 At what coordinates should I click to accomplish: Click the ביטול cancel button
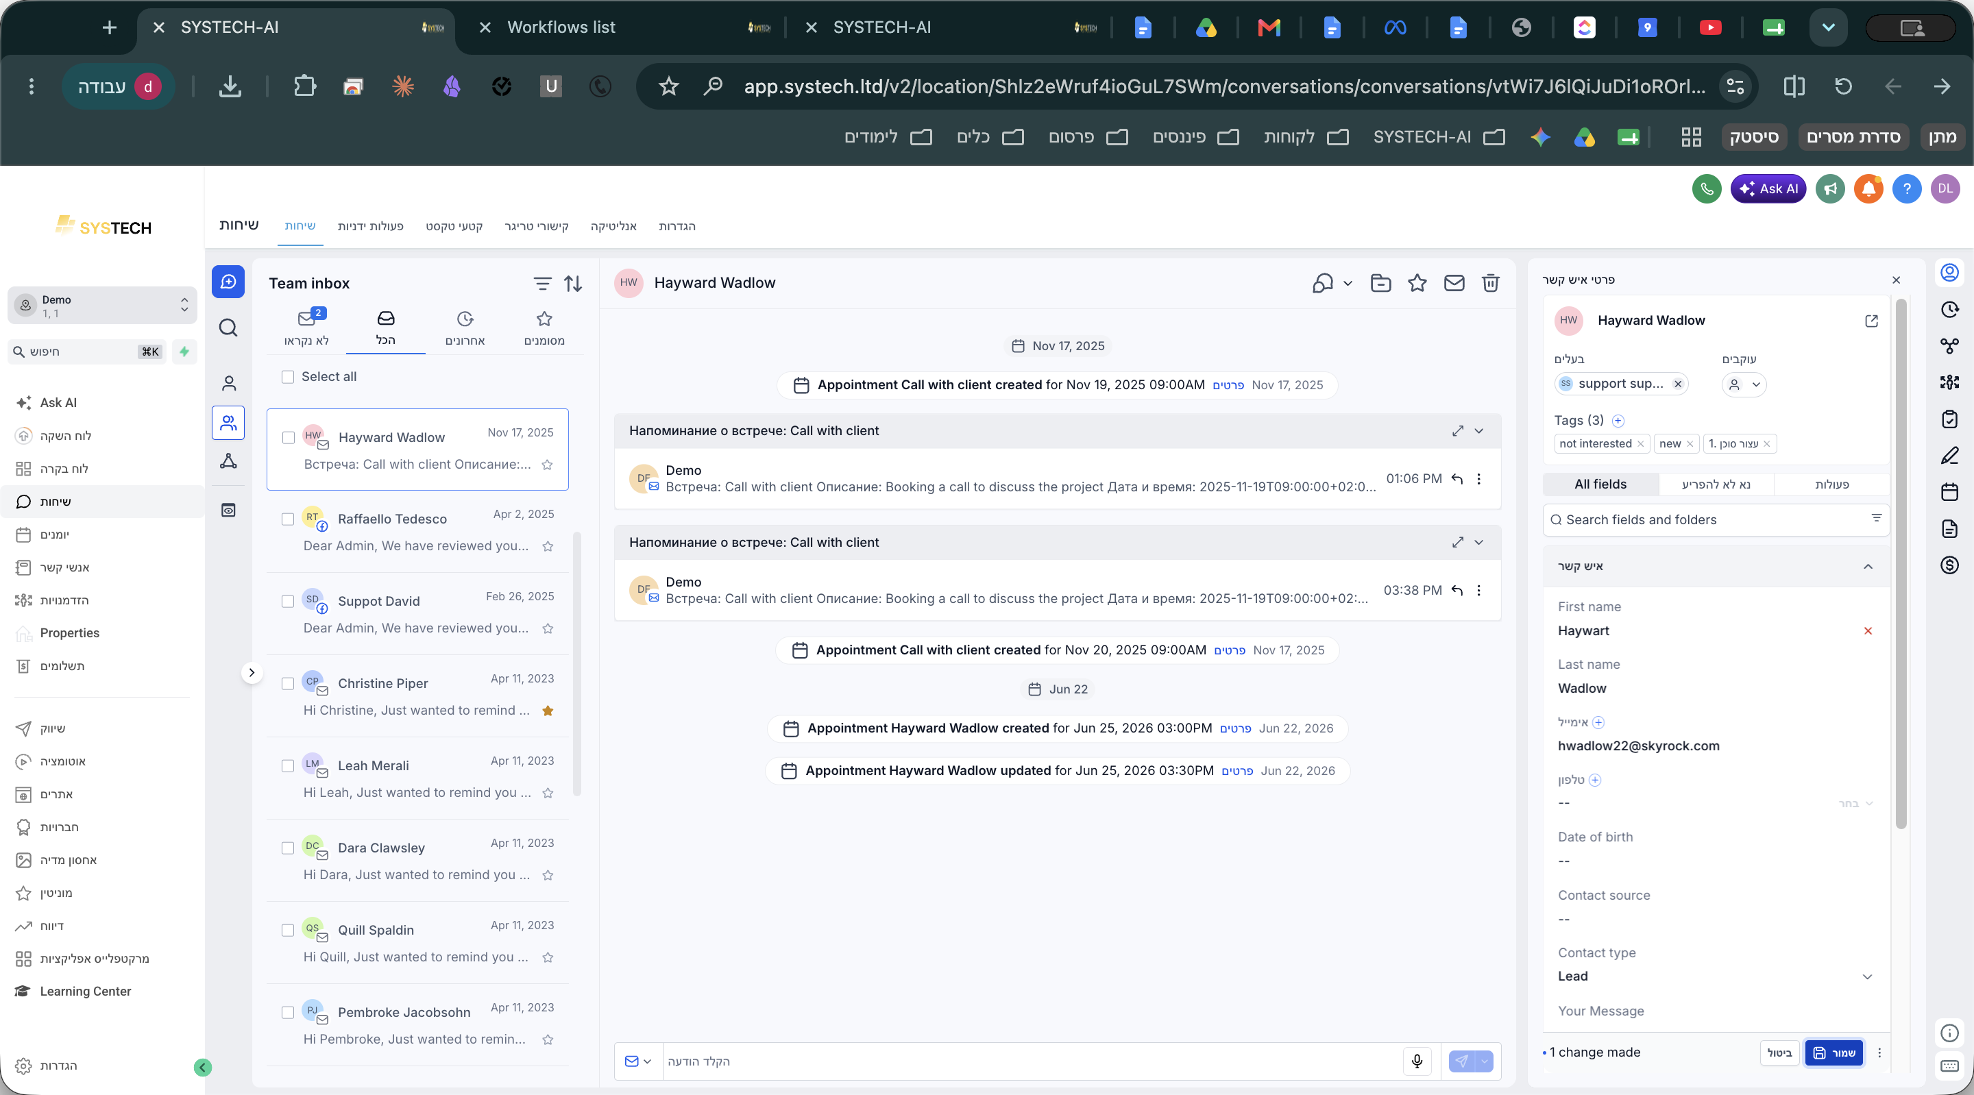point(1779,1053)
